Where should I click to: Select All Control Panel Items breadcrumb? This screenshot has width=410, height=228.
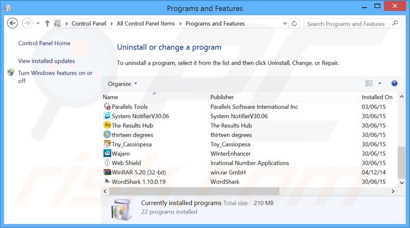[x=146, y=23]
